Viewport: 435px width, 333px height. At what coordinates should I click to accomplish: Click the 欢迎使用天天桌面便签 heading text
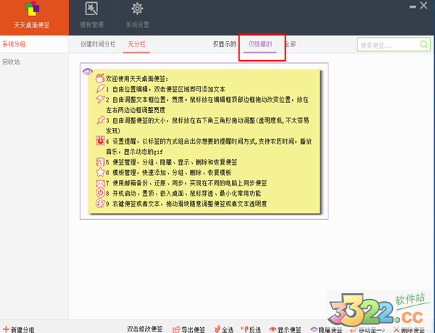tap(137, 79)
